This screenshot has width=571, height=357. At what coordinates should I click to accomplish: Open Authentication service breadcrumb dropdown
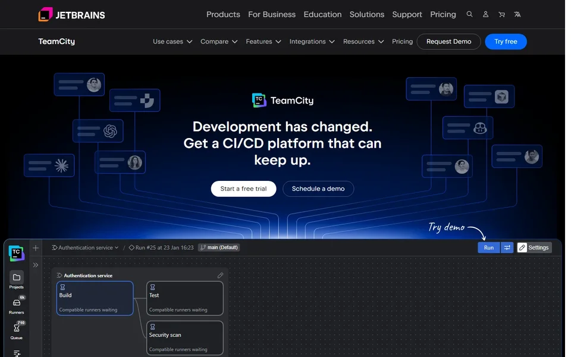pyautogui.click(x=85, y=248)
